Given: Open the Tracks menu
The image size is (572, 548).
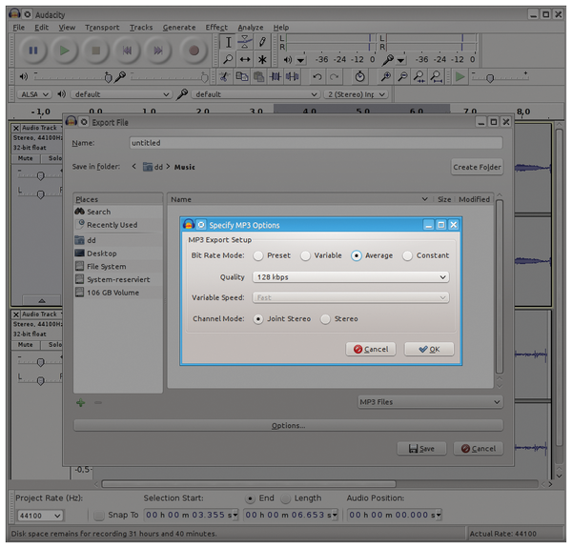Looking at the screenshot, I should pos(141,28).
